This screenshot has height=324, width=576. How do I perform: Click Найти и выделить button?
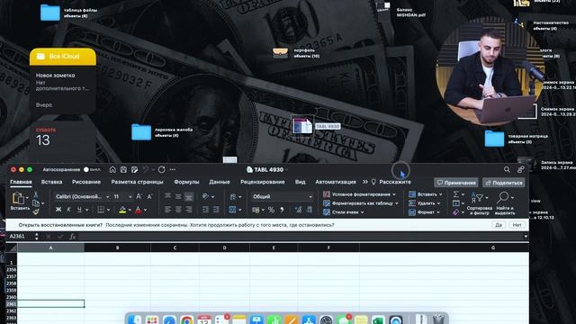505,202
